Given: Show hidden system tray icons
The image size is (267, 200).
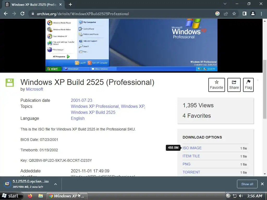Looking at the screenshot, I should (x=228, y=196).
